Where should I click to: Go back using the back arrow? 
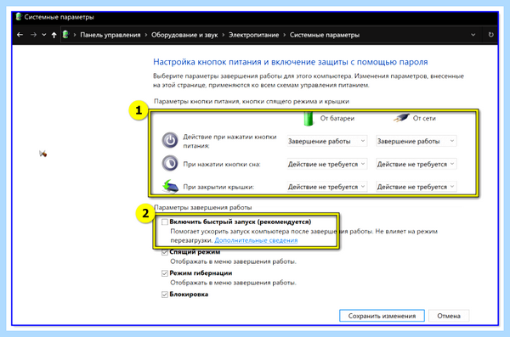click(x=20, y=35)
